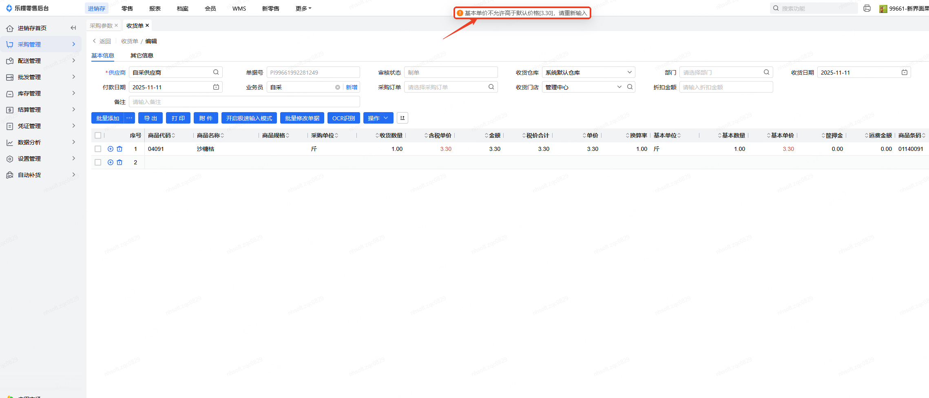Click the 批发管理 sidebar icon
This screenshot has width=929, height=398.
click(10, 77)
